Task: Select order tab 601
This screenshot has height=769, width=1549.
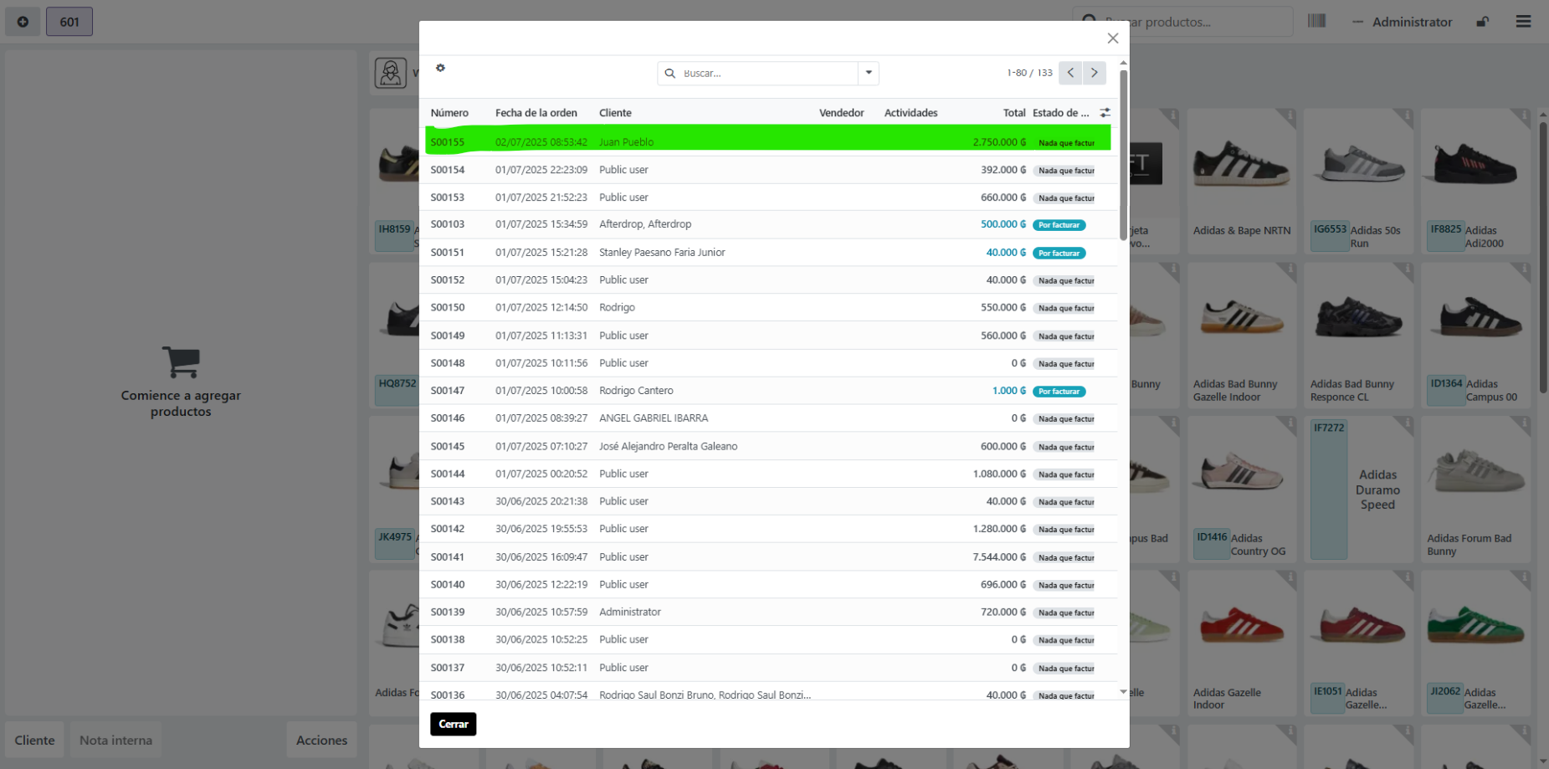Action: (x=69, y=22)
